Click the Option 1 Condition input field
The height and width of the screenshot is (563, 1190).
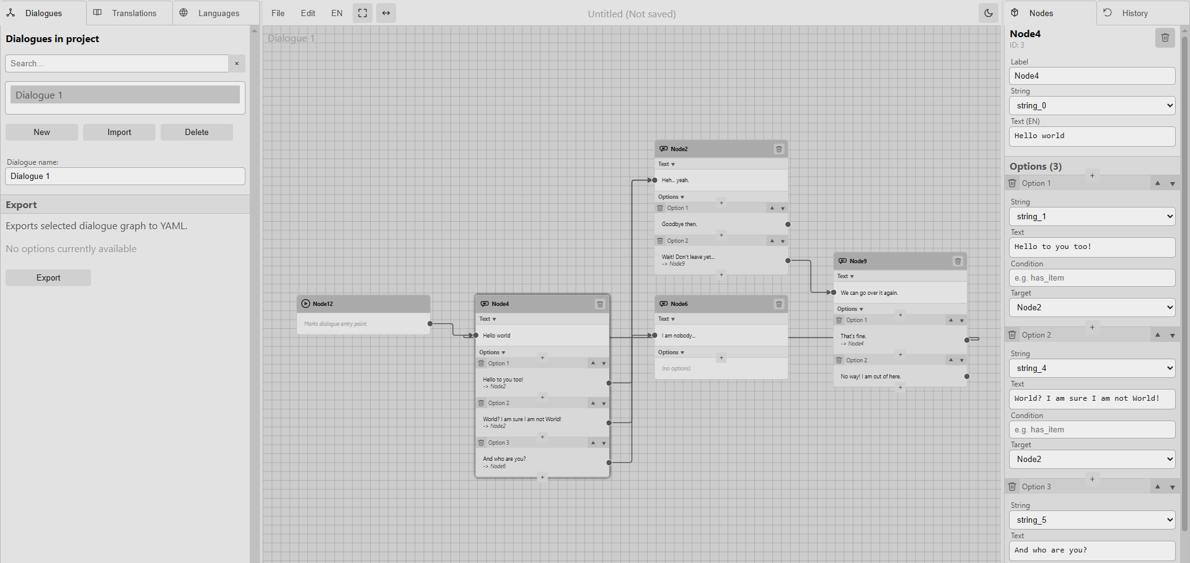(1091, 278)
